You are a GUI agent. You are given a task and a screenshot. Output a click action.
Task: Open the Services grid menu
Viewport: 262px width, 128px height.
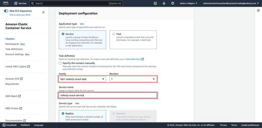pos(20,3)
